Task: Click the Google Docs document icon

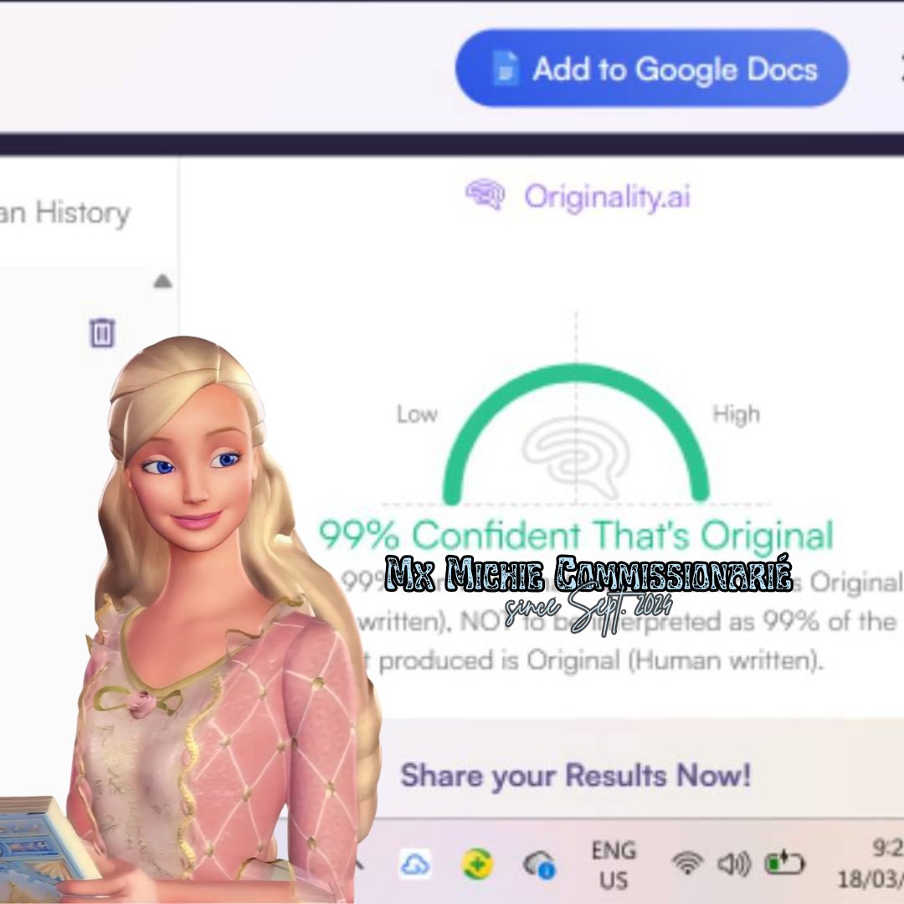Action: 506,69
